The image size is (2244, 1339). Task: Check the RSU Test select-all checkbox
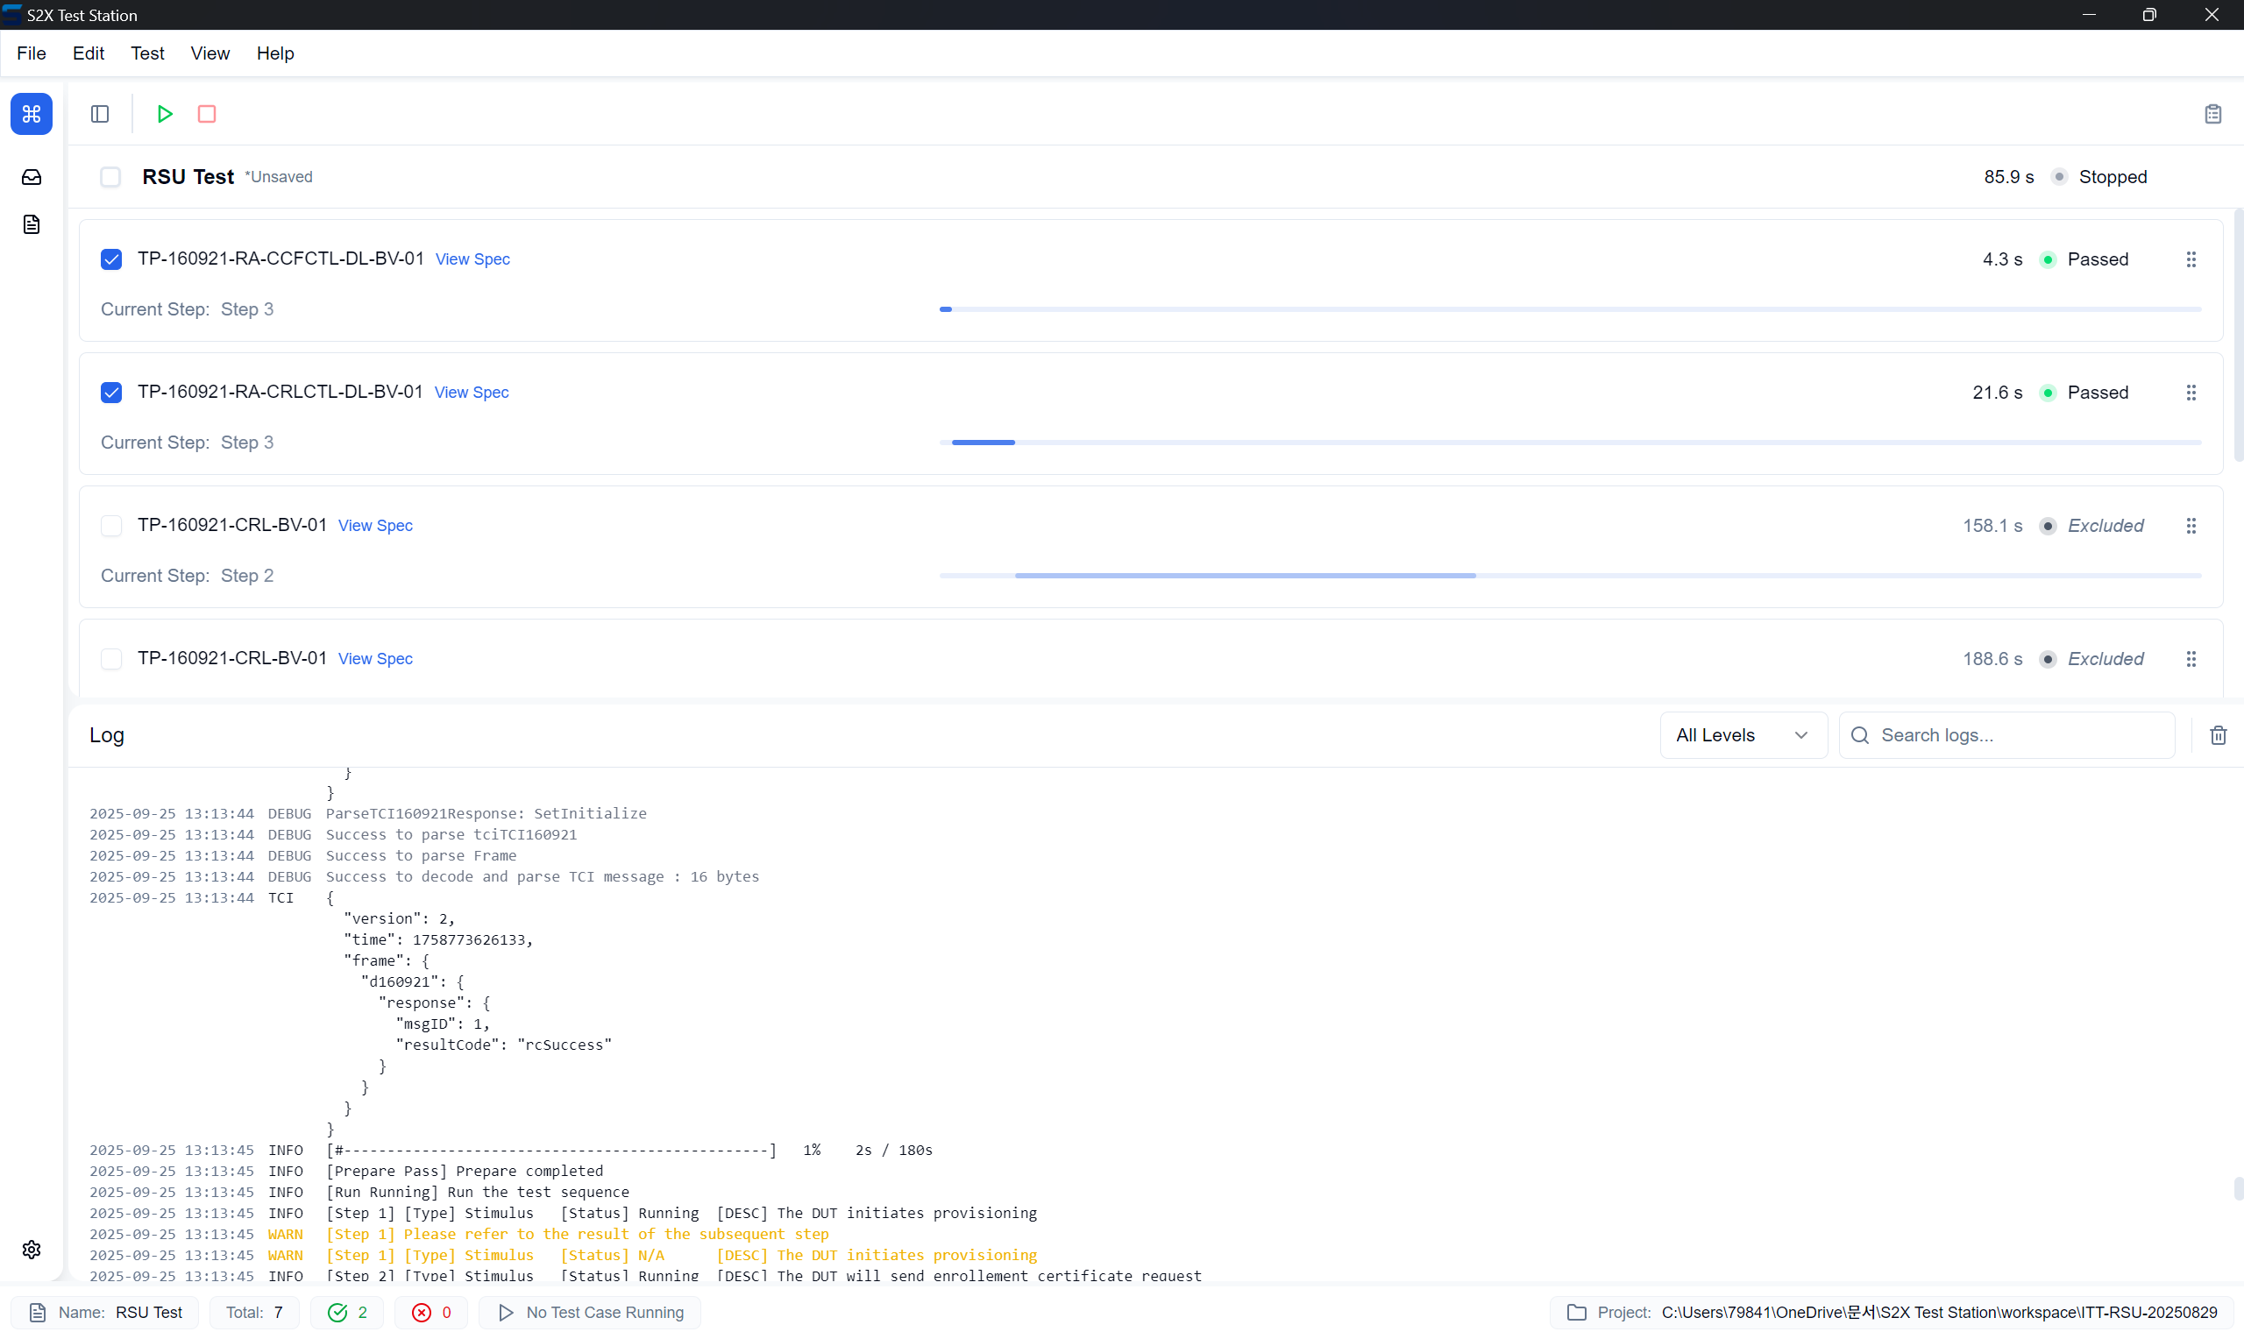(x=110, y=177)
